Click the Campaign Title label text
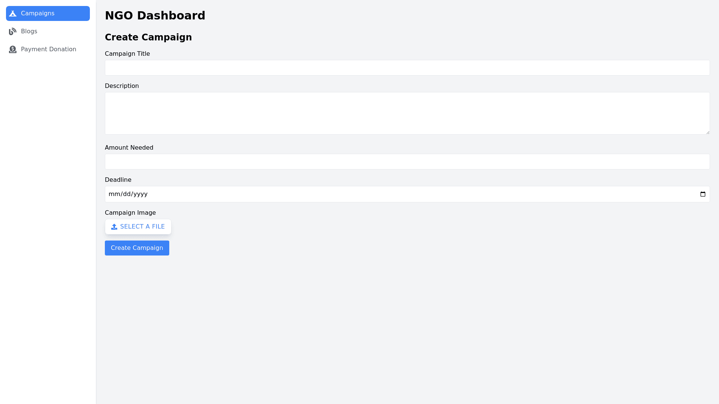The width and height of the screenshot is (719, 404). (127, 54)
